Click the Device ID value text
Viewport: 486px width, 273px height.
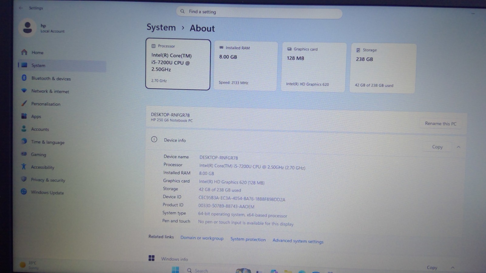[242, 198]
